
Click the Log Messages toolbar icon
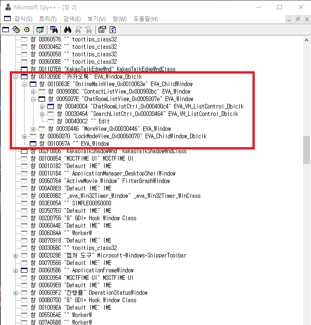(40, 30)
